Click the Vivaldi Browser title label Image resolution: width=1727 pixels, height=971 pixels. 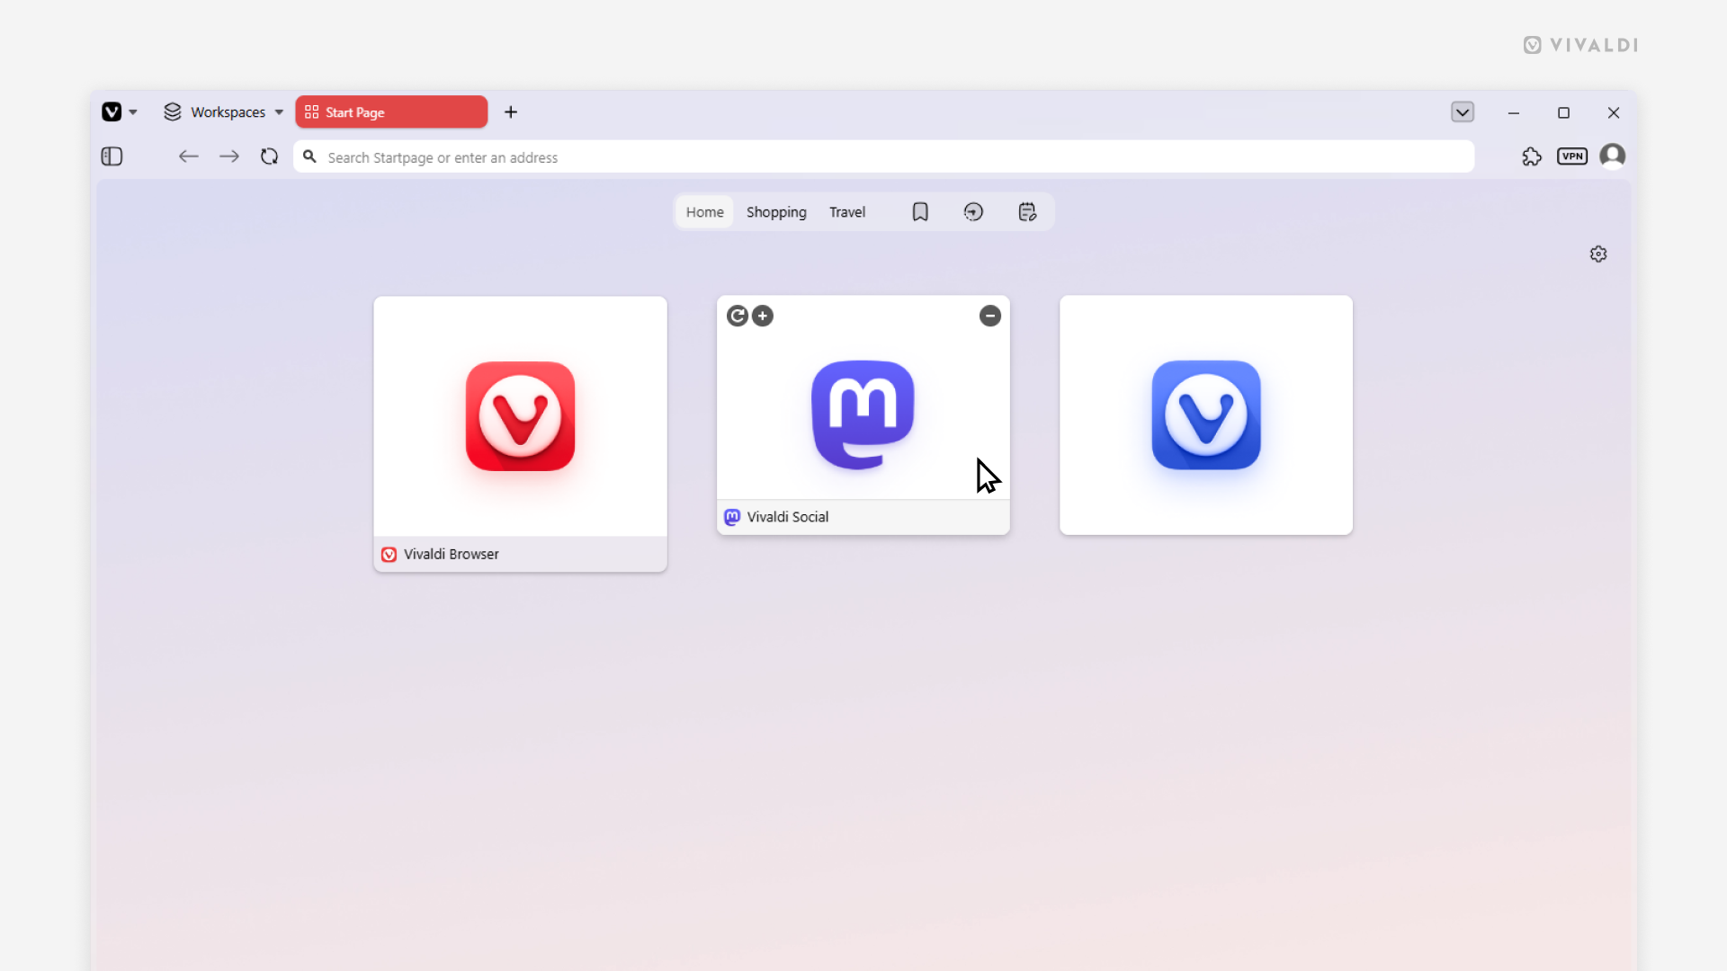pyautogui.click(x=452, y=555)
